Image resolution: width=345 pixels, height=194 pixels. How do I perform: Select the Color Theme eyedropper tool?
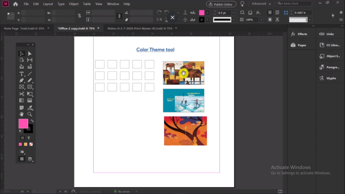(30, 107)
